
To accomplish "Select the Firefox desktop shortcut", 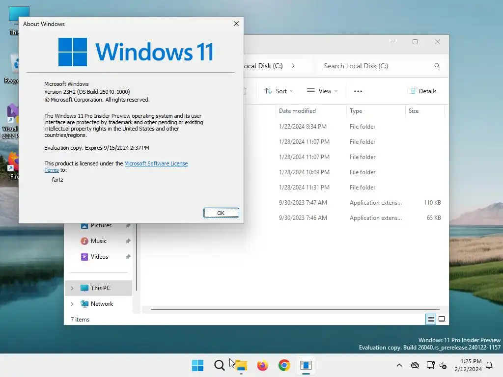I will 13,166.
